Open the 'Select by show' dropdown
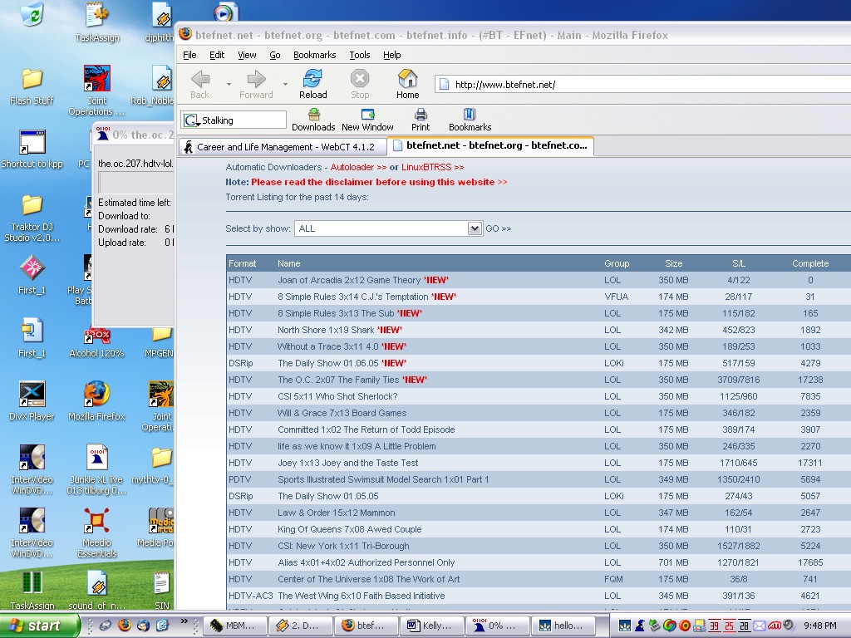This screenshot has height=638, width=851. 388,228
